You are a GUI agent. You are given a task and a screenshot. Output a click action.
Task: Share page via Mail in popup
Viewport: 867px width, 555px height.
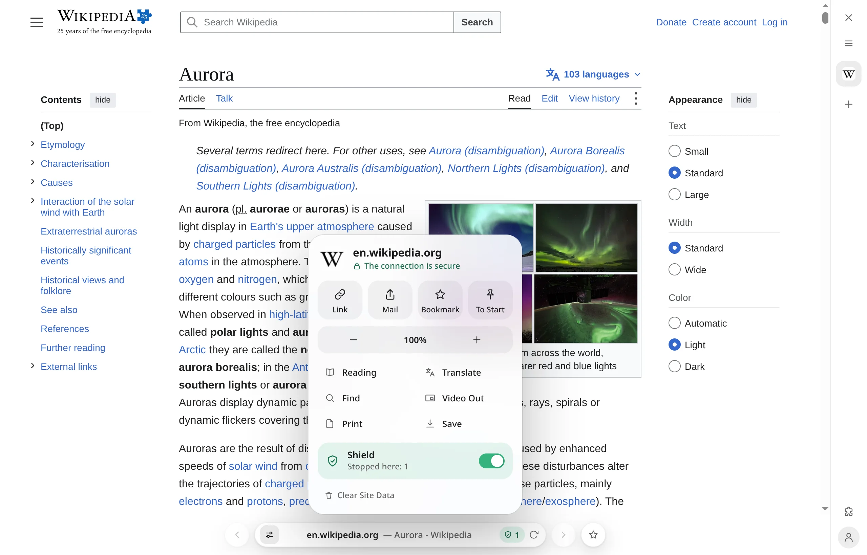click(x=390, y=300)
